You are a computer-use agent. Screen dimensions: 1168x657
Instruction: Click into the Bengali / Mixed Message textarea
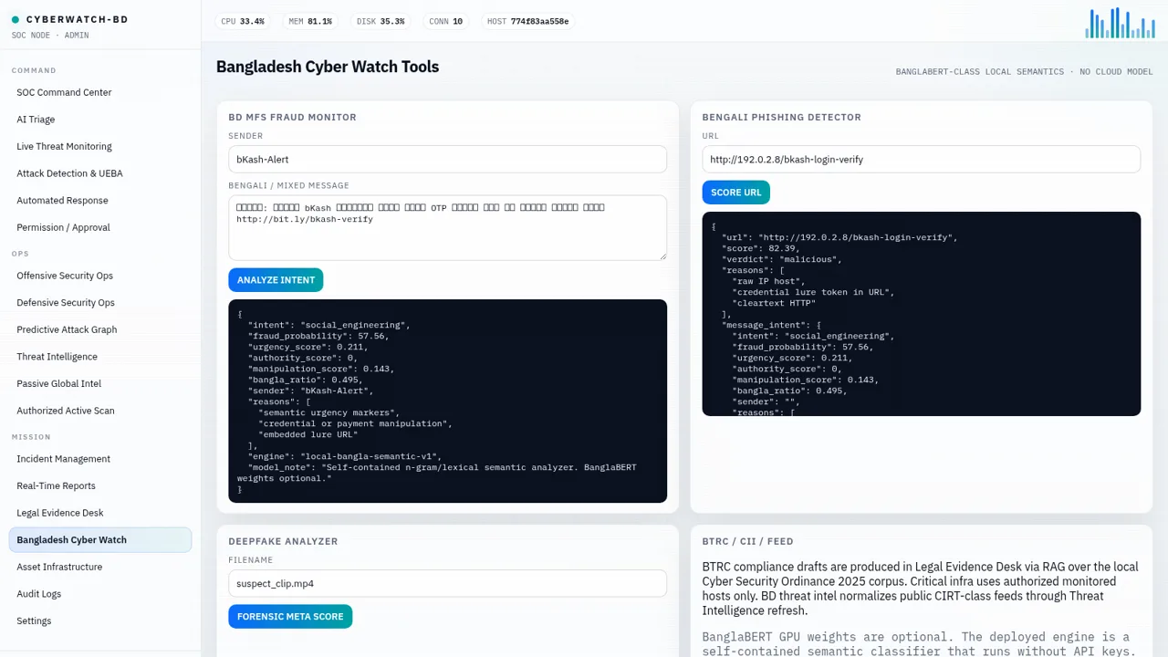(x=447, y=228)
